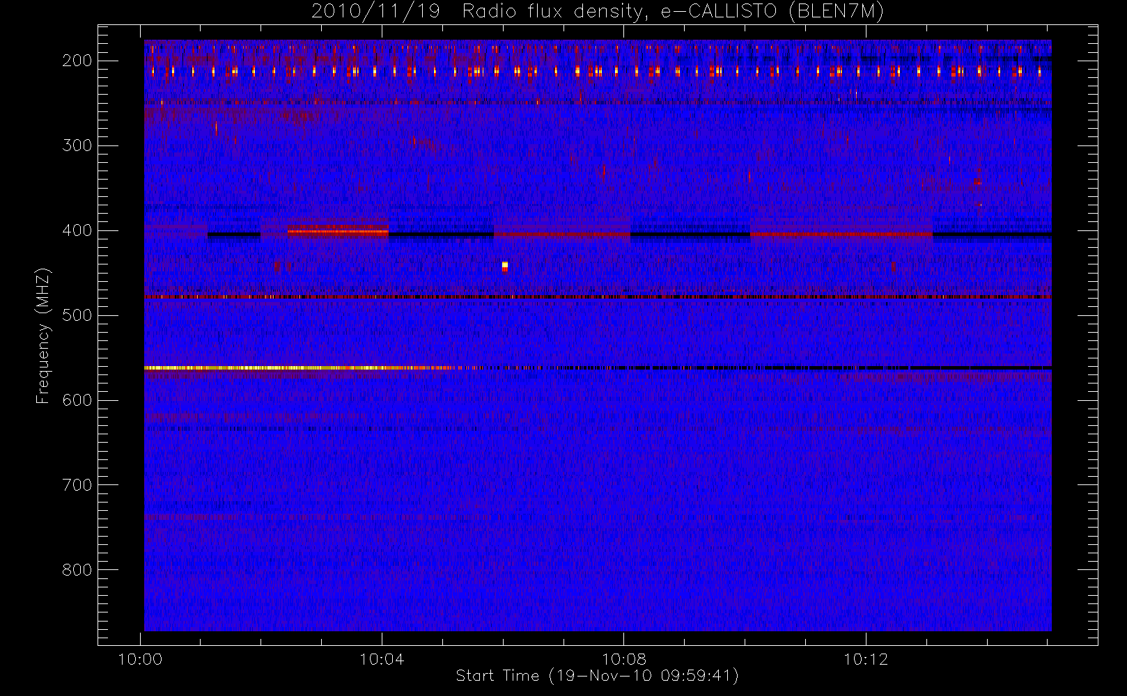Click the 10:00 time tick label

point(141,659)
